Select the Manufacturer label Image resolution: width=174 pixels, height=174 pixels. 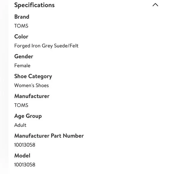32,96
